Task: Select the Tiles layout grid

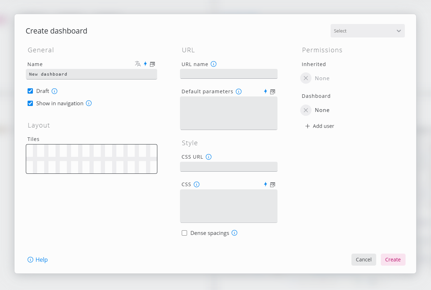Action: click(92, 159)
